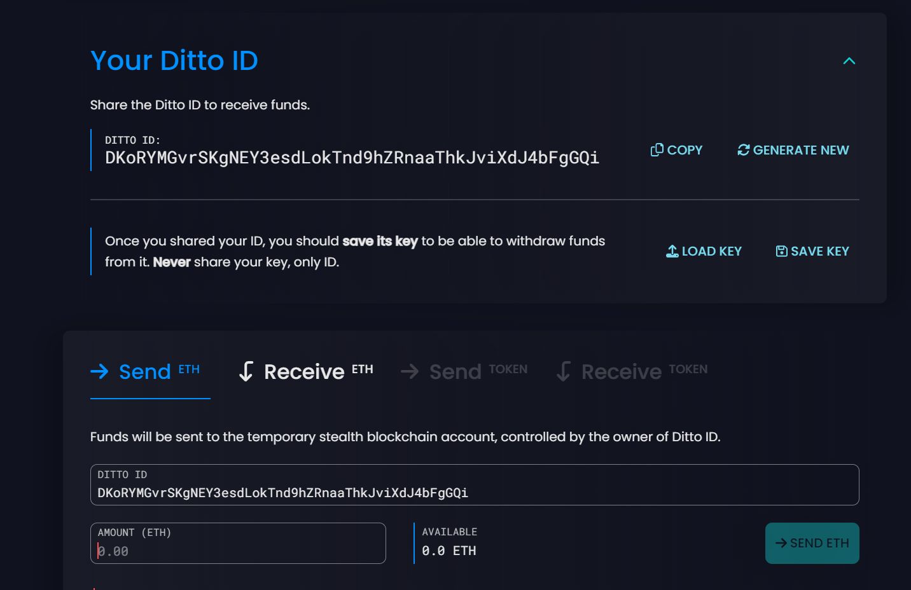Generate a new Ditto ID
Image resolution: width=911 pixels, height=590 pixels.
coord(793,150)
